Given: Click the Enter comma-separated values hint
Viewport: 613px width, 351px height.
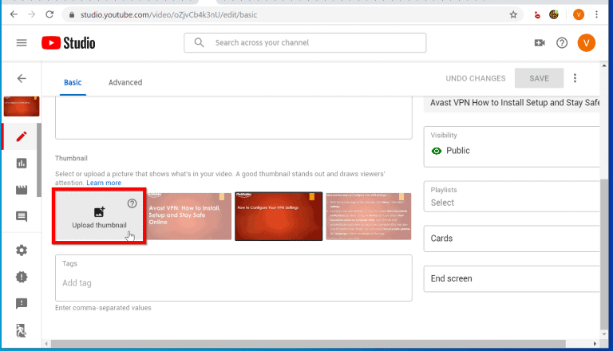Looking at the screenshot, I should click(103, 308).
